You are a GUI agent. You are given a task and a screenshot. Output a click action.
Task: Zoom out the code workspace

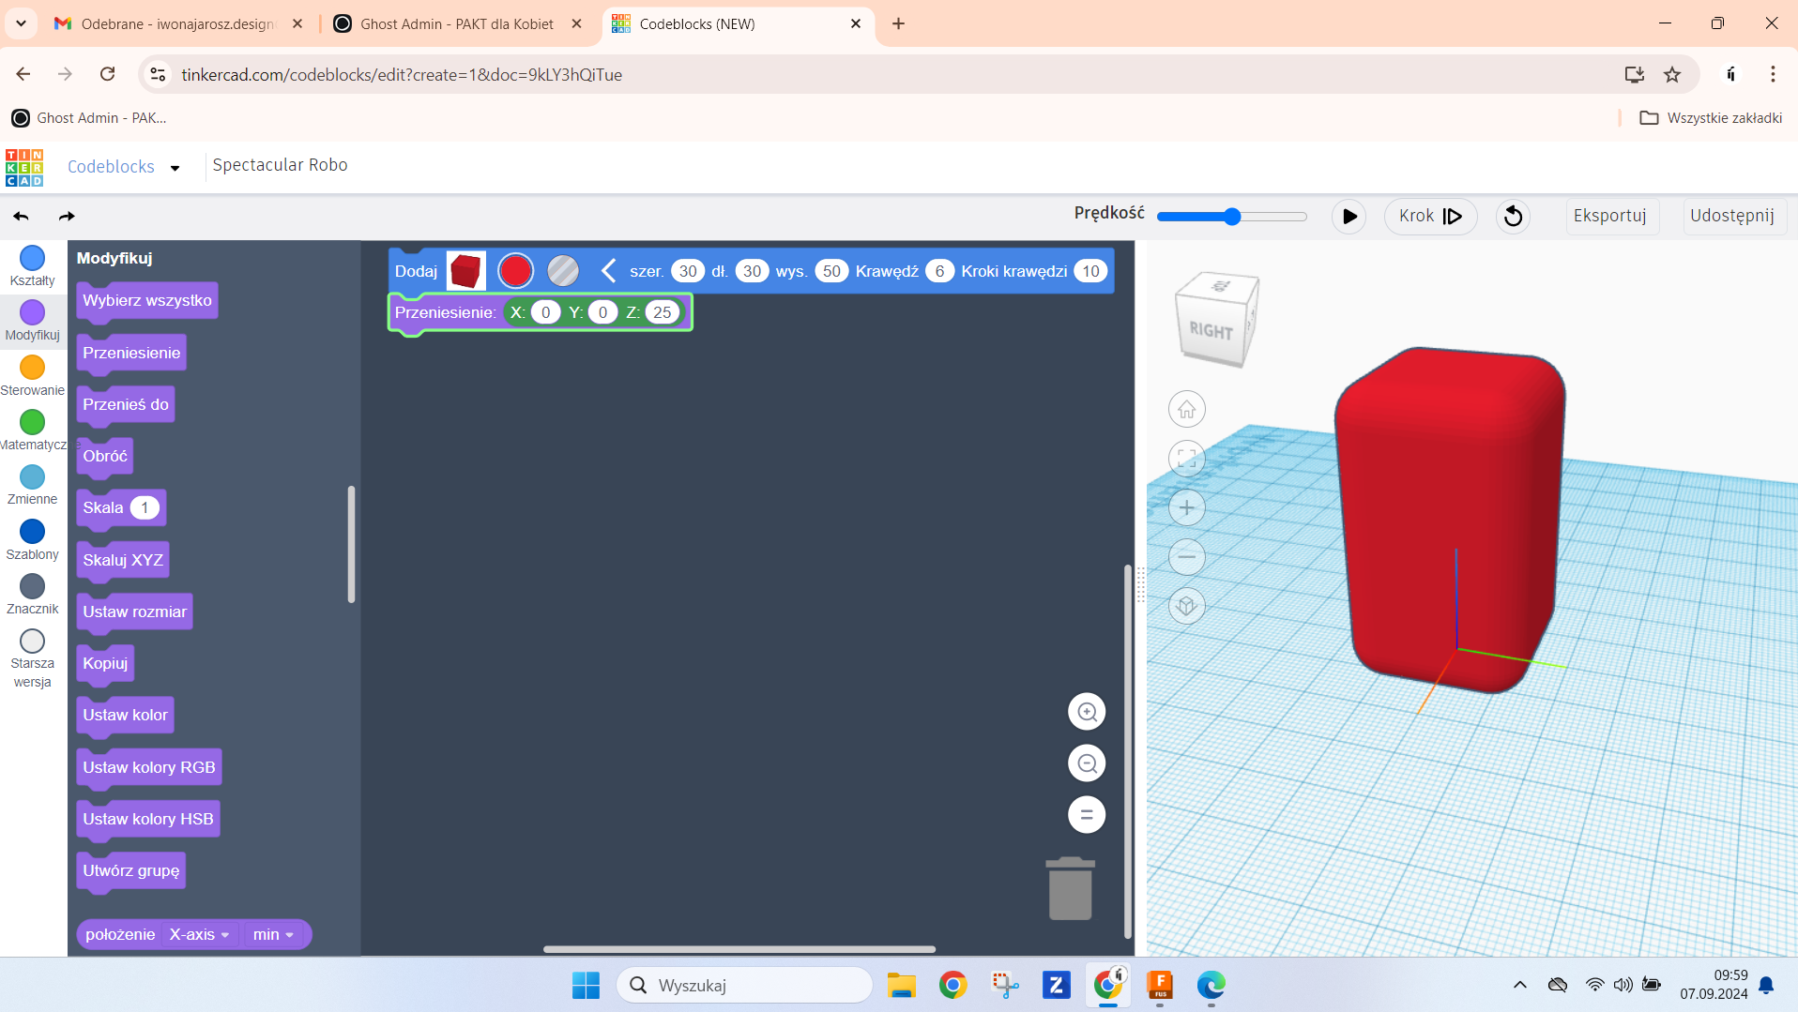point(1087,763)
